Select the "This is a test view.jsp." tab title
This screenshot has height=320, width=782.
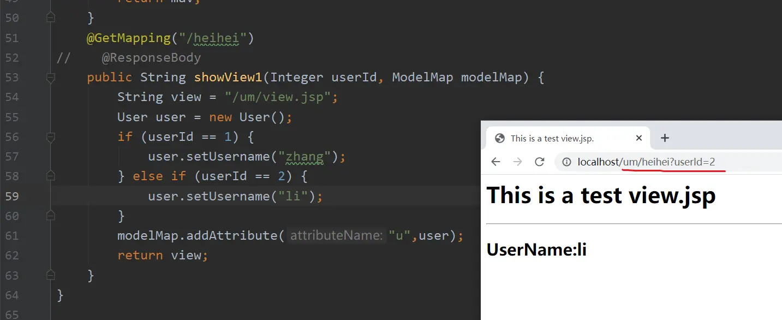(x=552, y=138)
